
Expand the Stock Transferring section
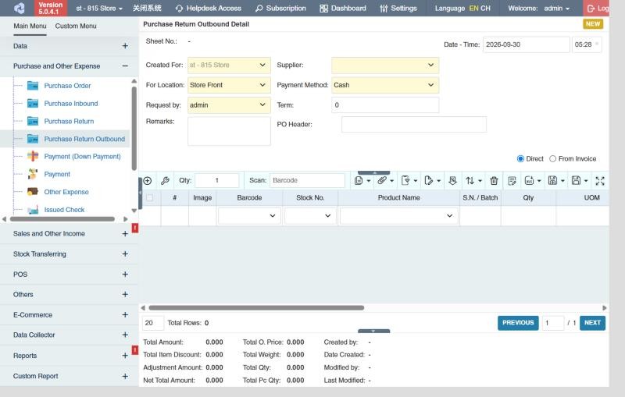(x=125, y=253)
